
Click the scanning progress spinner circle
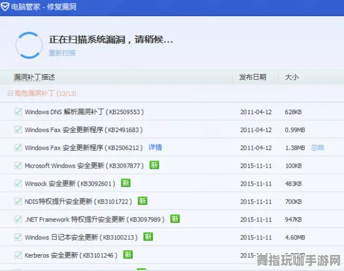click(x=29, y=46)
